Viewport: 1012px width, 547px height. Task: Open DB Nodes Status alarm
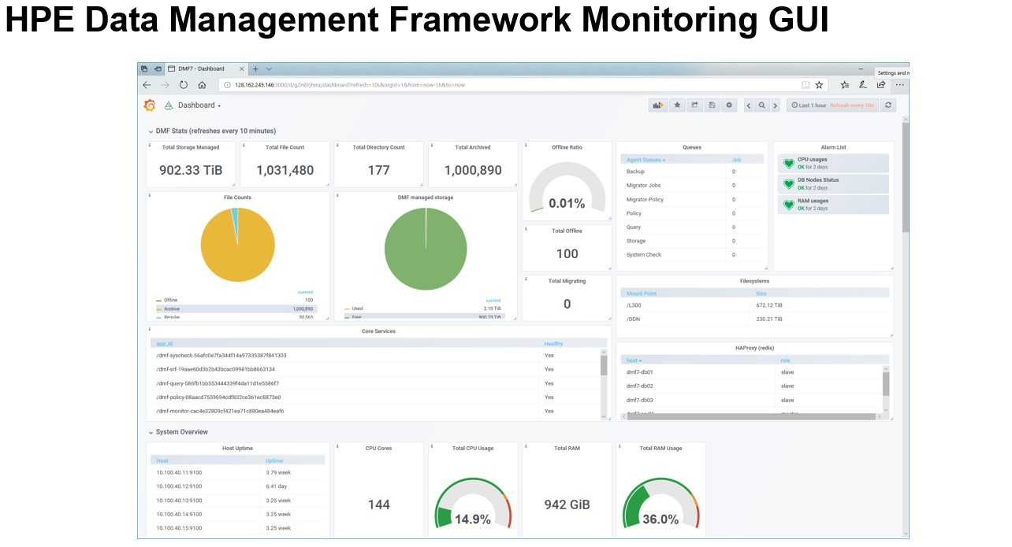pos(834,184)
